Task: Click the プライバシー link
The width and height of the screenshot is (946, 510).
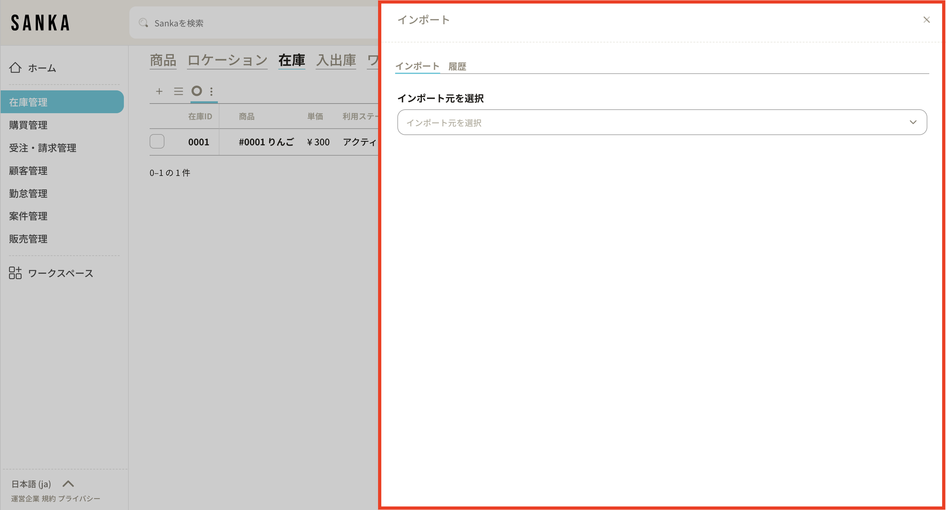Action: click(79, 499)
